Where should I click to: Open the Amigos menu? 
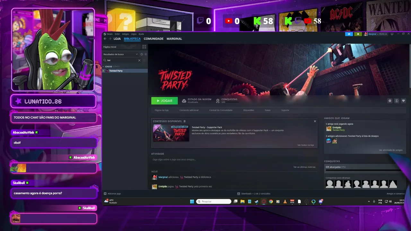(x=125, y=34)
